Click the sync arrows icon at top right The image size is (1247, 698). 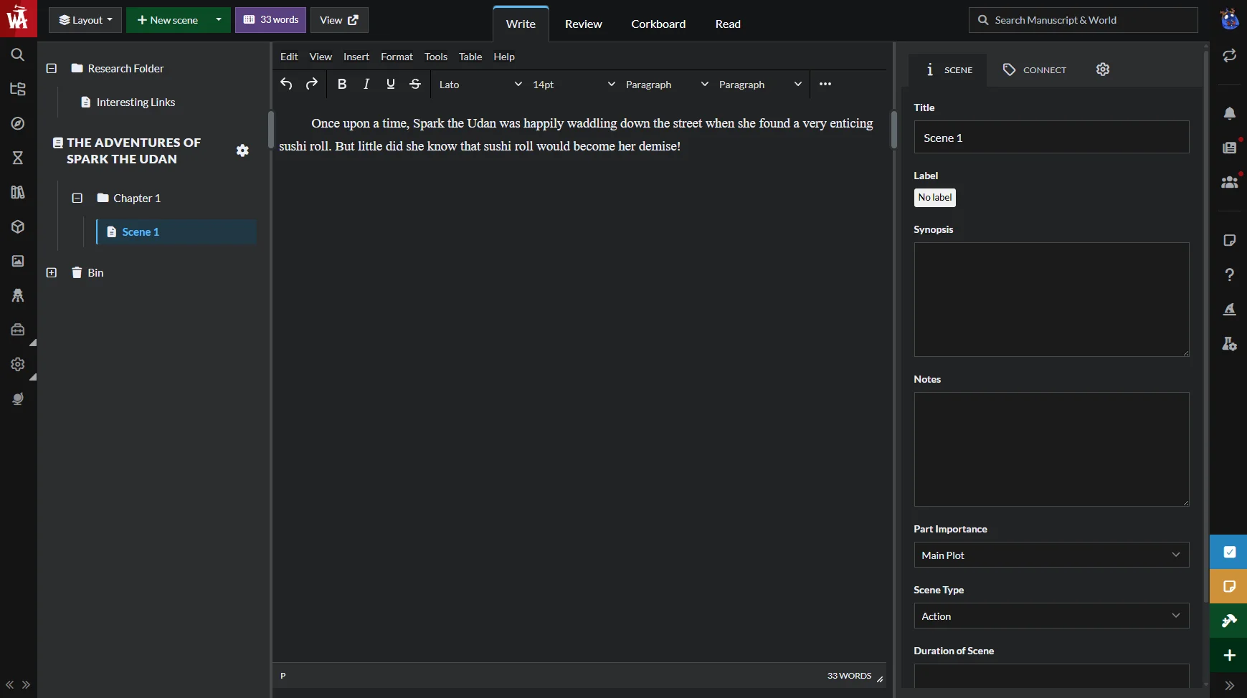click(1229, 55)
